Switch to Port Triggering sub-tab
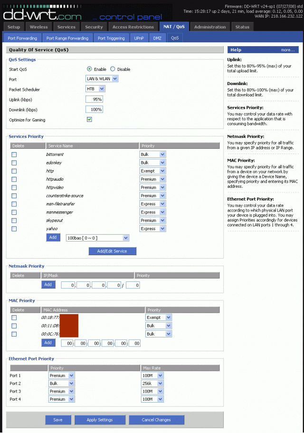The image size is (304, 433). tap(111, 38)
